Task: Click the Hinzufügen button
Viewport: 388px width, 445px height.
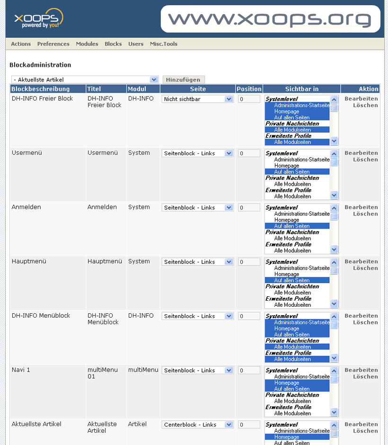Action: pos(184,80)
